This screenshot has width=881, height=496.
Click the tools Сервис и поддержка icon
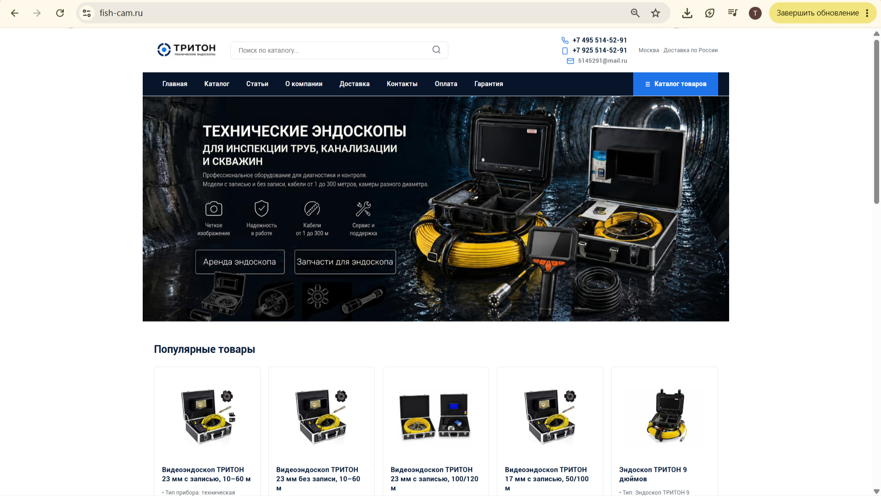(x=363, y=209)
